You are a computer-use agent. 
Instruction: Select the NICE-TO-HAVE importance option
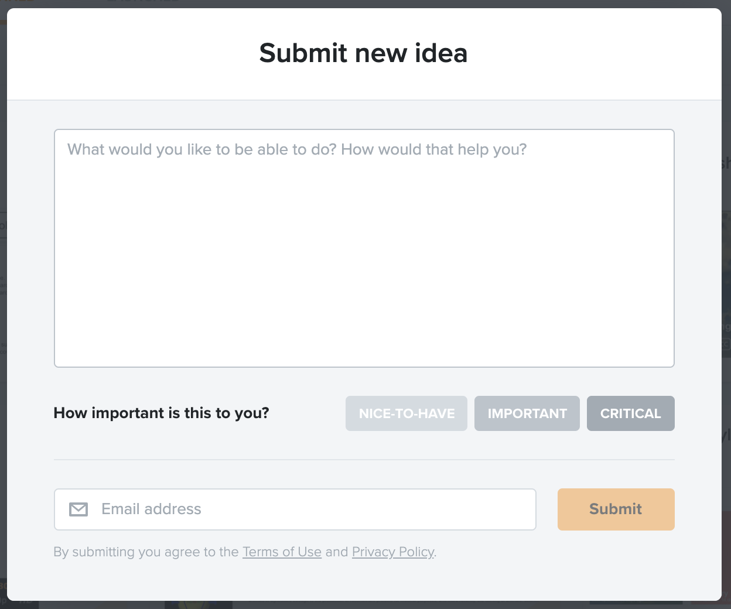click(407, 413)
